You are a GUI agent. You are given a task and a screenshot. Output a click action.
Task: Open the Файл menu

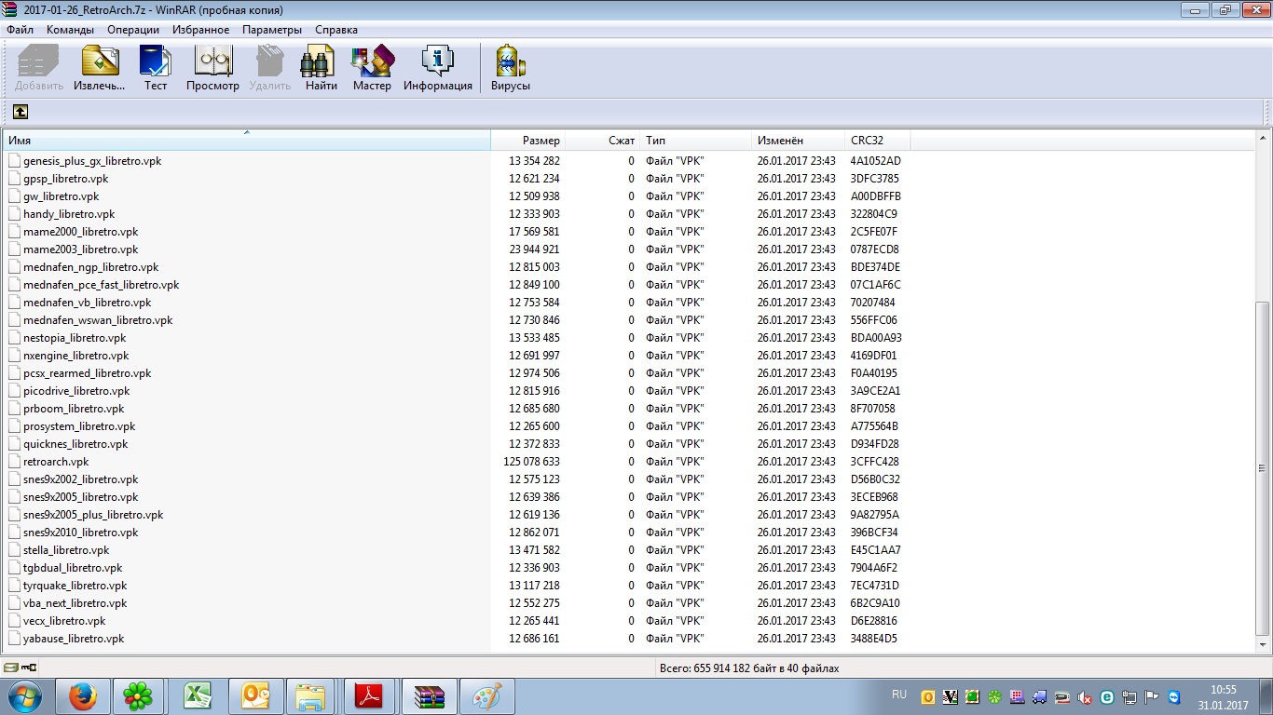(x=20, y=30)
